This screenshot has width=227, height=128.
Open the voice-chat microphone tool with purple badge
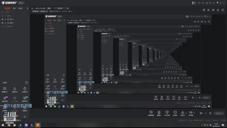[x=5, y=99]
